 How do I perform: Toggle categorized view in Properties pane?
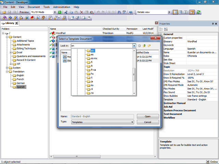(161, 29)
